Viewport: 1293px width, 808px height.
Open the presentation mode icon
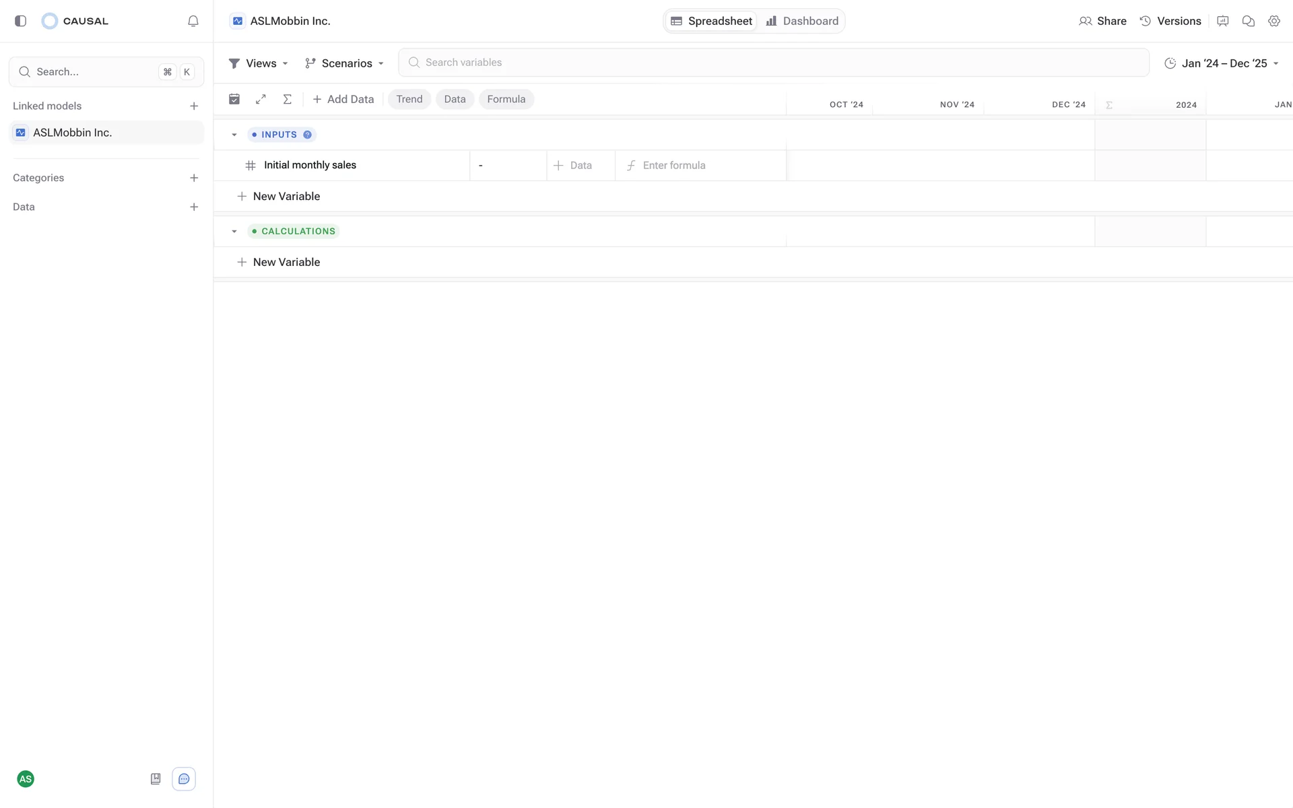(1223, 21)
